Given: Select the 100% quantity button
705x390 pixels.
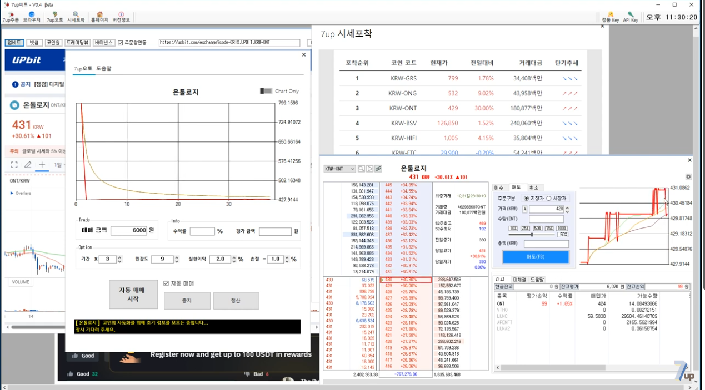Looking at the screenshot, I should (x=562, y=229).
